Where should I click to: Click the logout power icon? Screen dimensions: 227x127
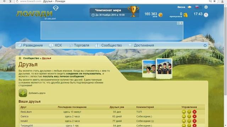(205, 46)
